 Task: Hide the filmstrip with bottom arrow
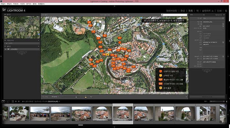114,127
